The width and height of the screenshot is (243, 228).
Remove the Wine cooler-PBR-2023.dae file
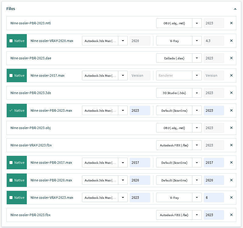click(231, 58)
